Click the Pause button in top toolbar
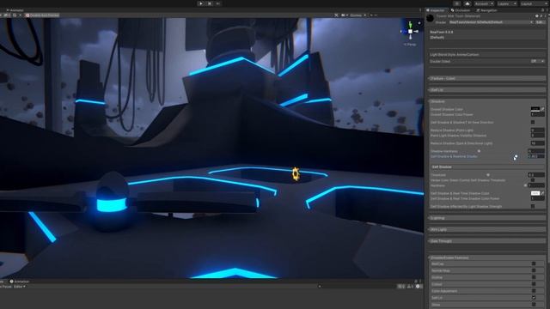This screenshot has width=550, height=309. pos(210,3)
